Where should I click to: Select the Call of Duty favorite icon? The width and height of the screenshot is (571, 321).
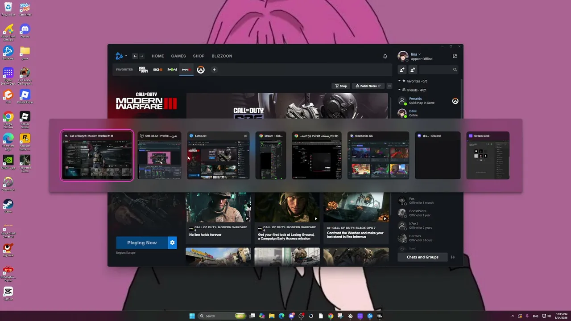pyautogui.click(x=143, y=70)
